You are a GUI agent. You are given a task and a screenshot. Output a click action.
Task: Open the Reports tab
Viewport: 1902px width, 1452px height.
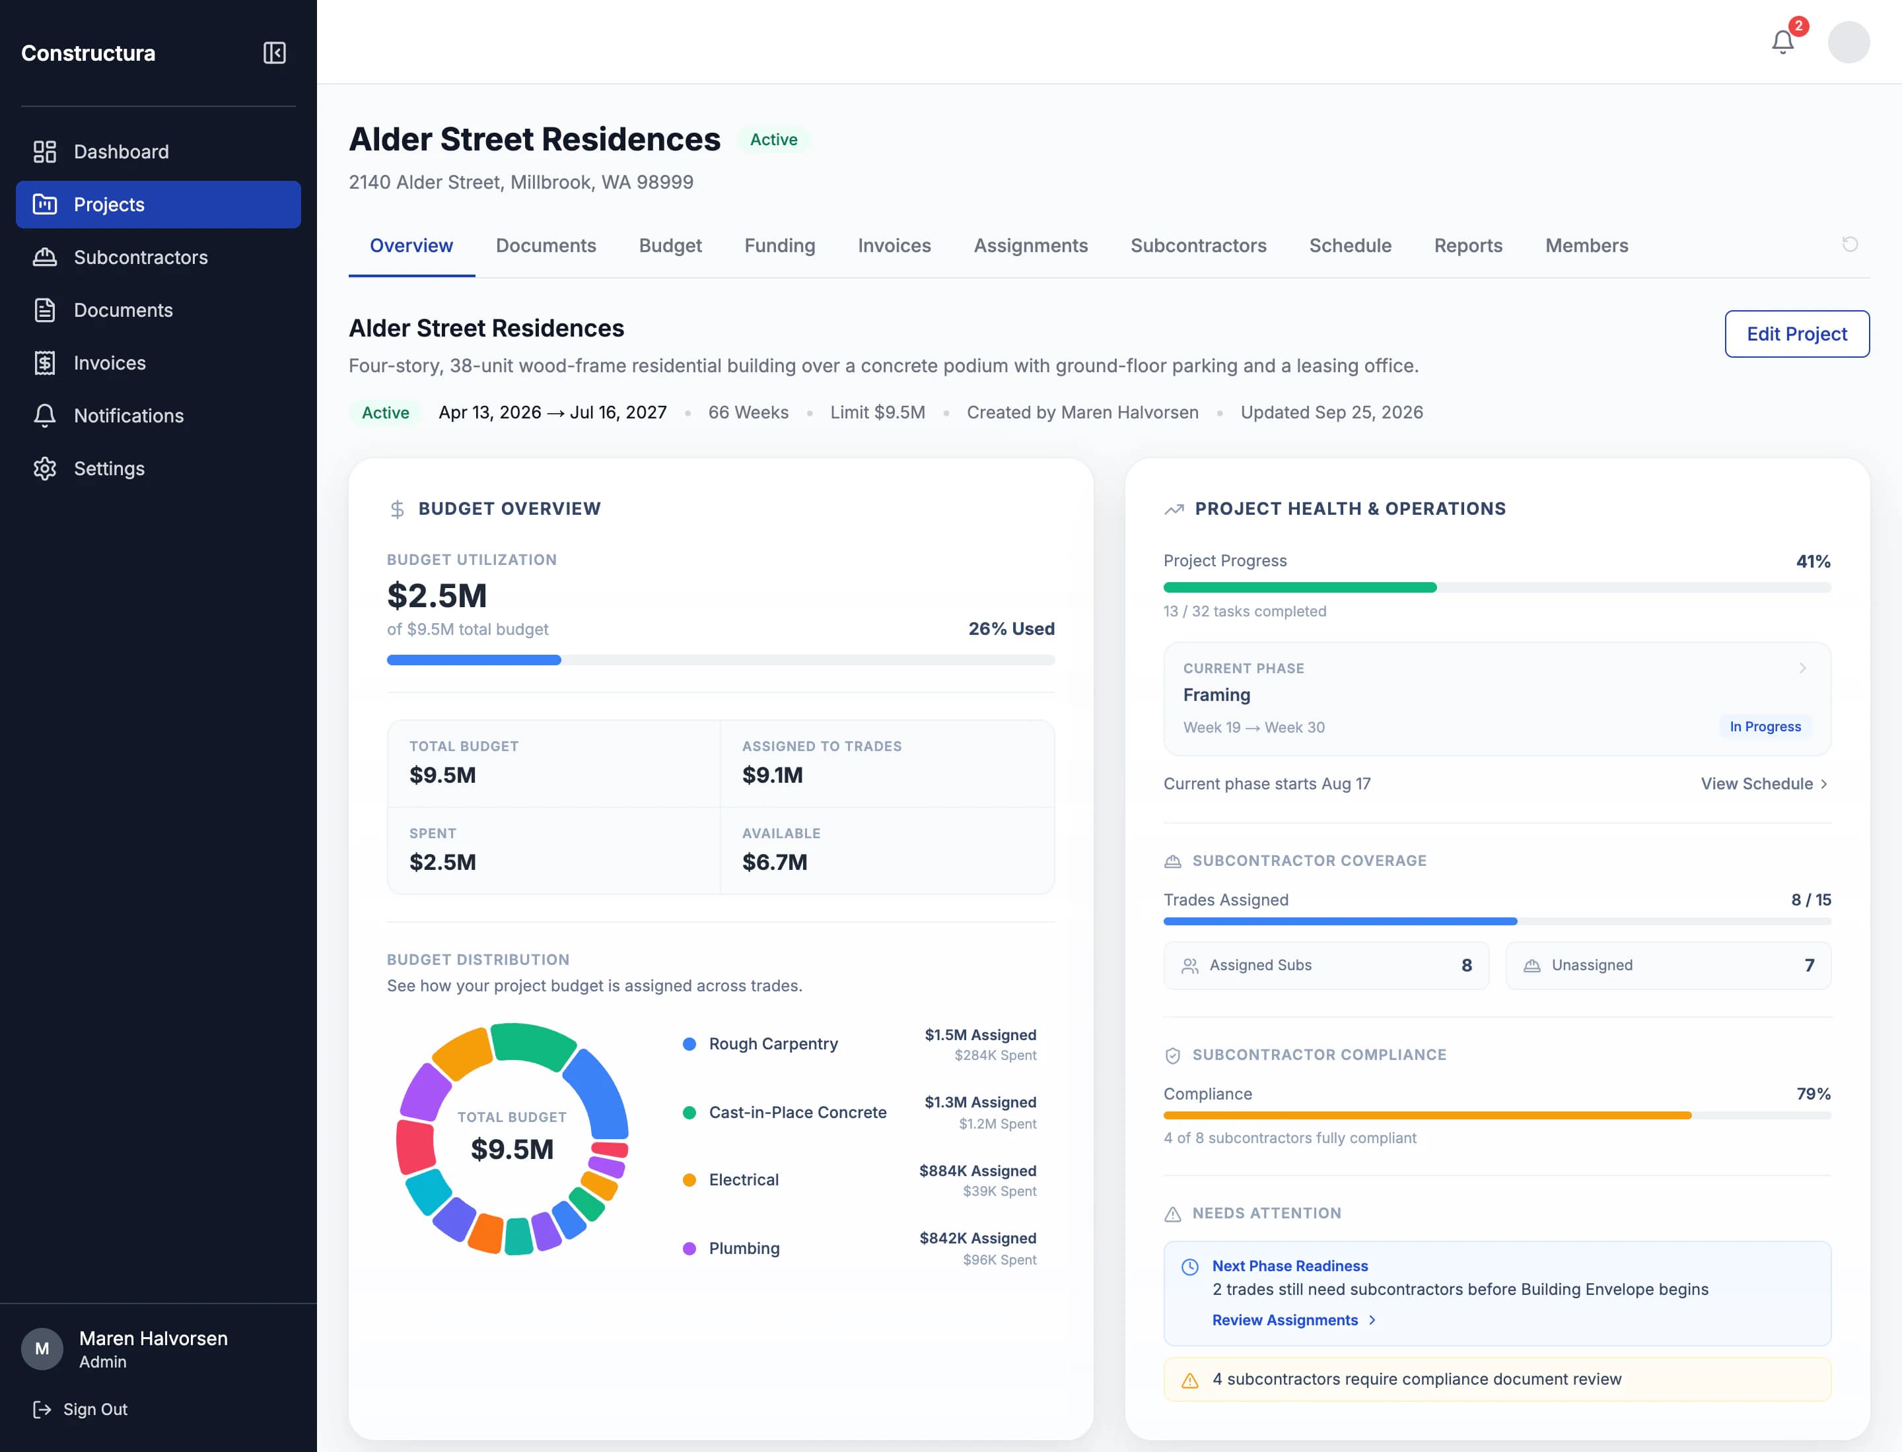click(1468, 246)
